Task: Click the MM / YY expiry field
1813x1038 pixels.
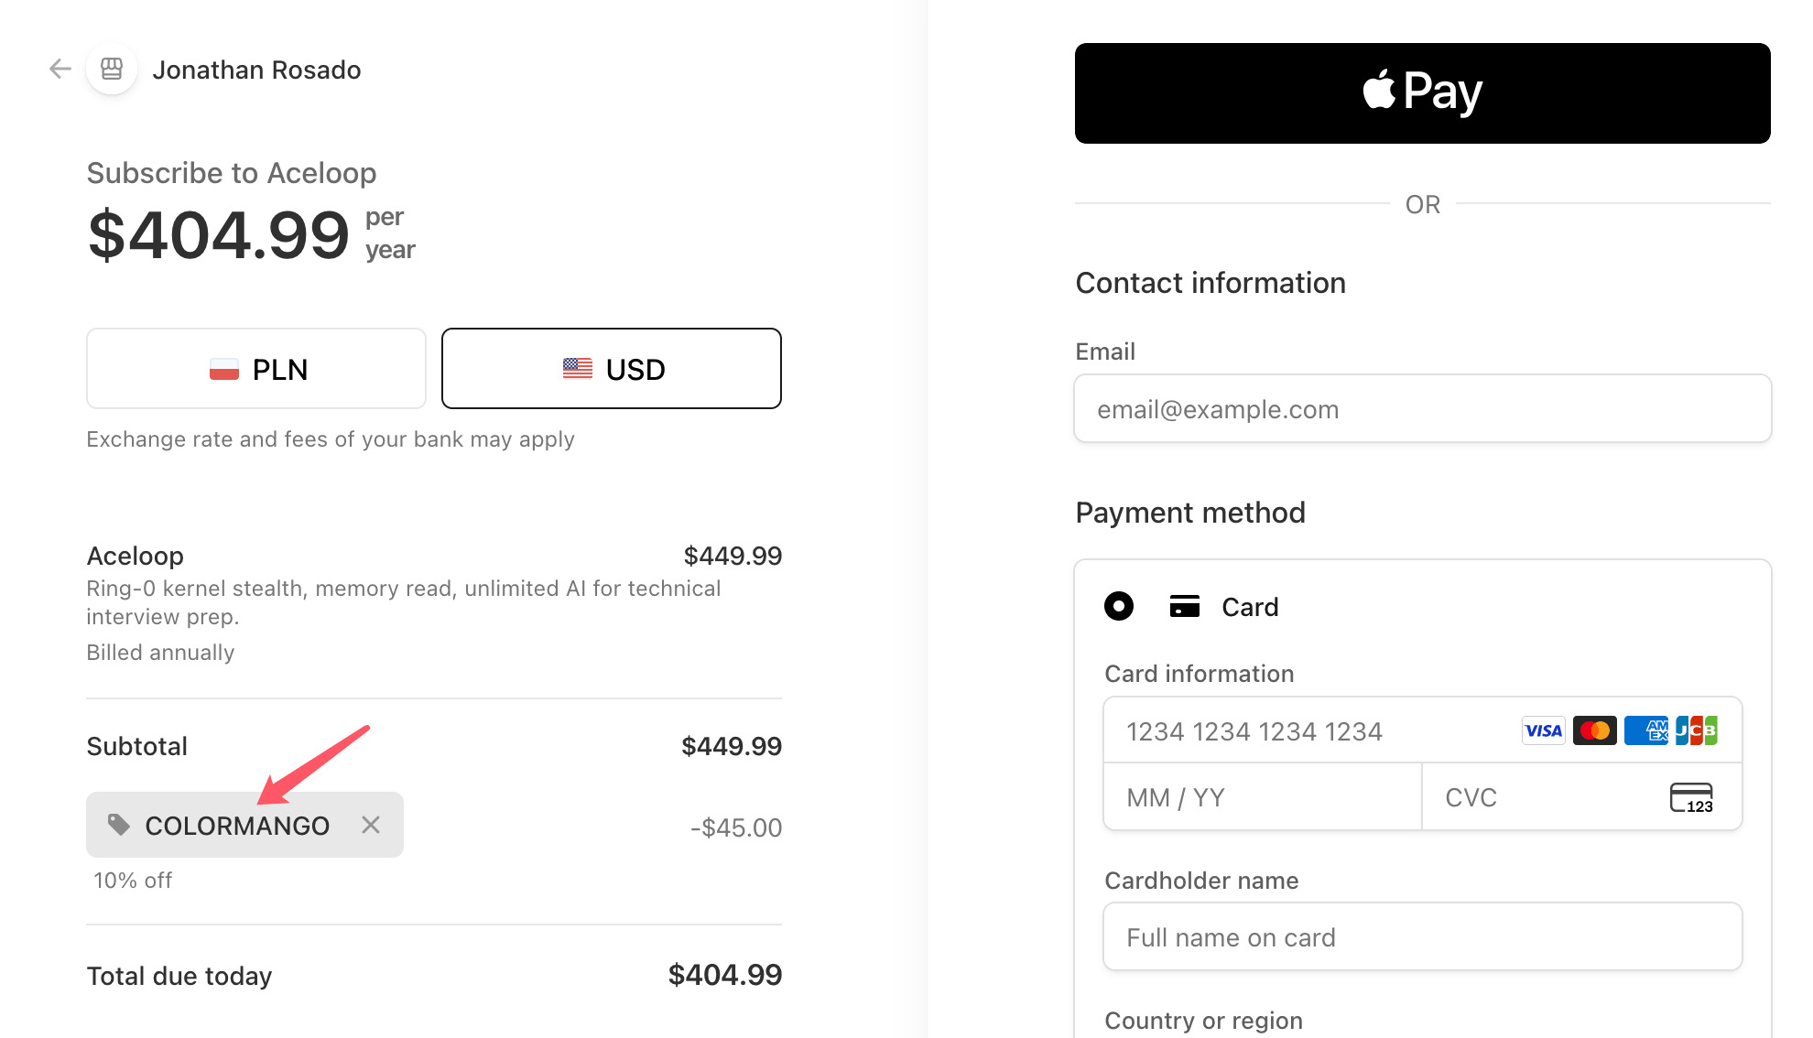Action: tap(1263, 797)
